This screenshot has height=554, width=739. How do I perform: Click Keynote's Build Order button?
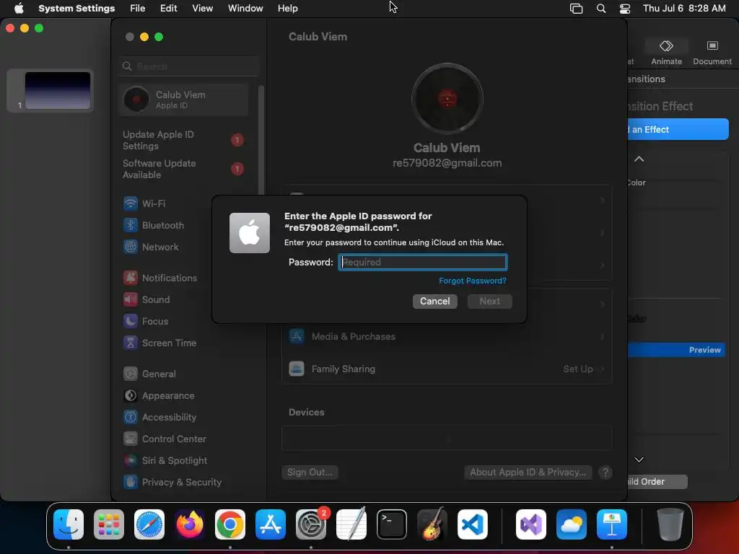(x=657, y=482)
